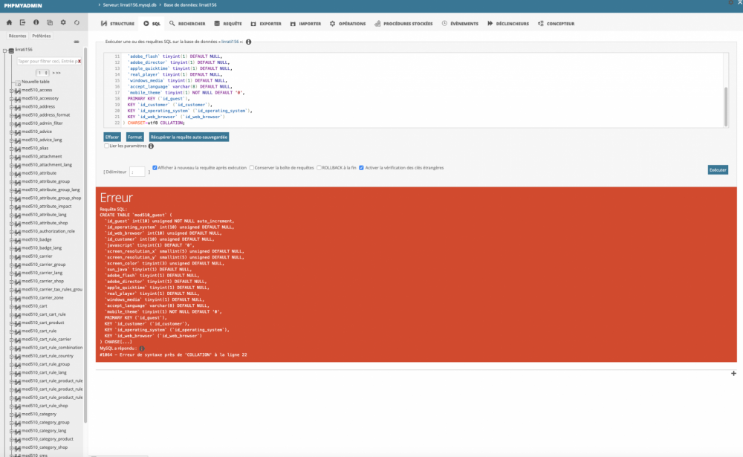Switch to the Rechercher tab
This screenshot has width=743, height=457.
(x=187, y=23)
